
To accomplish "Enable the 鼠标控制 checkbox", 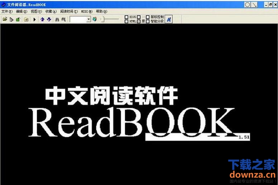I will click(148, 17).
